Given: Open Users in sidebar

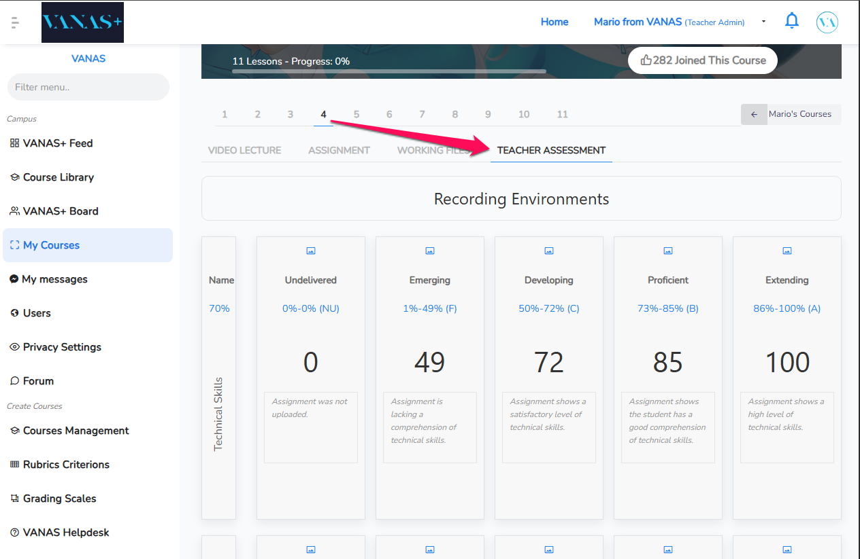Looking at the screenshot, I should pyautogui.click(x=88, y=313).
